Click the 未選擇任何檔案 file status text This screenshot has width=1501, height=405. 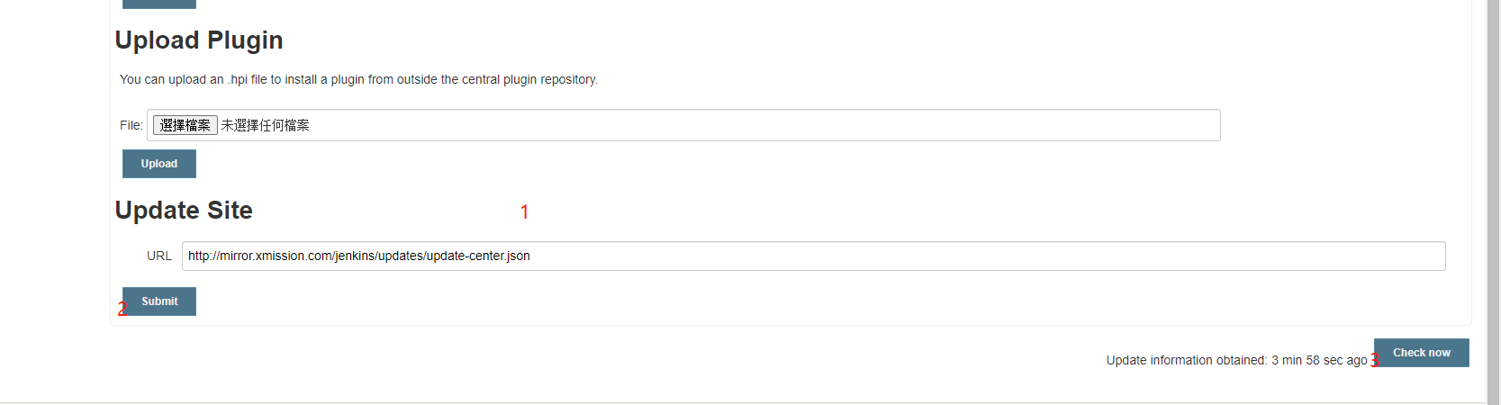tap(265, 125)
